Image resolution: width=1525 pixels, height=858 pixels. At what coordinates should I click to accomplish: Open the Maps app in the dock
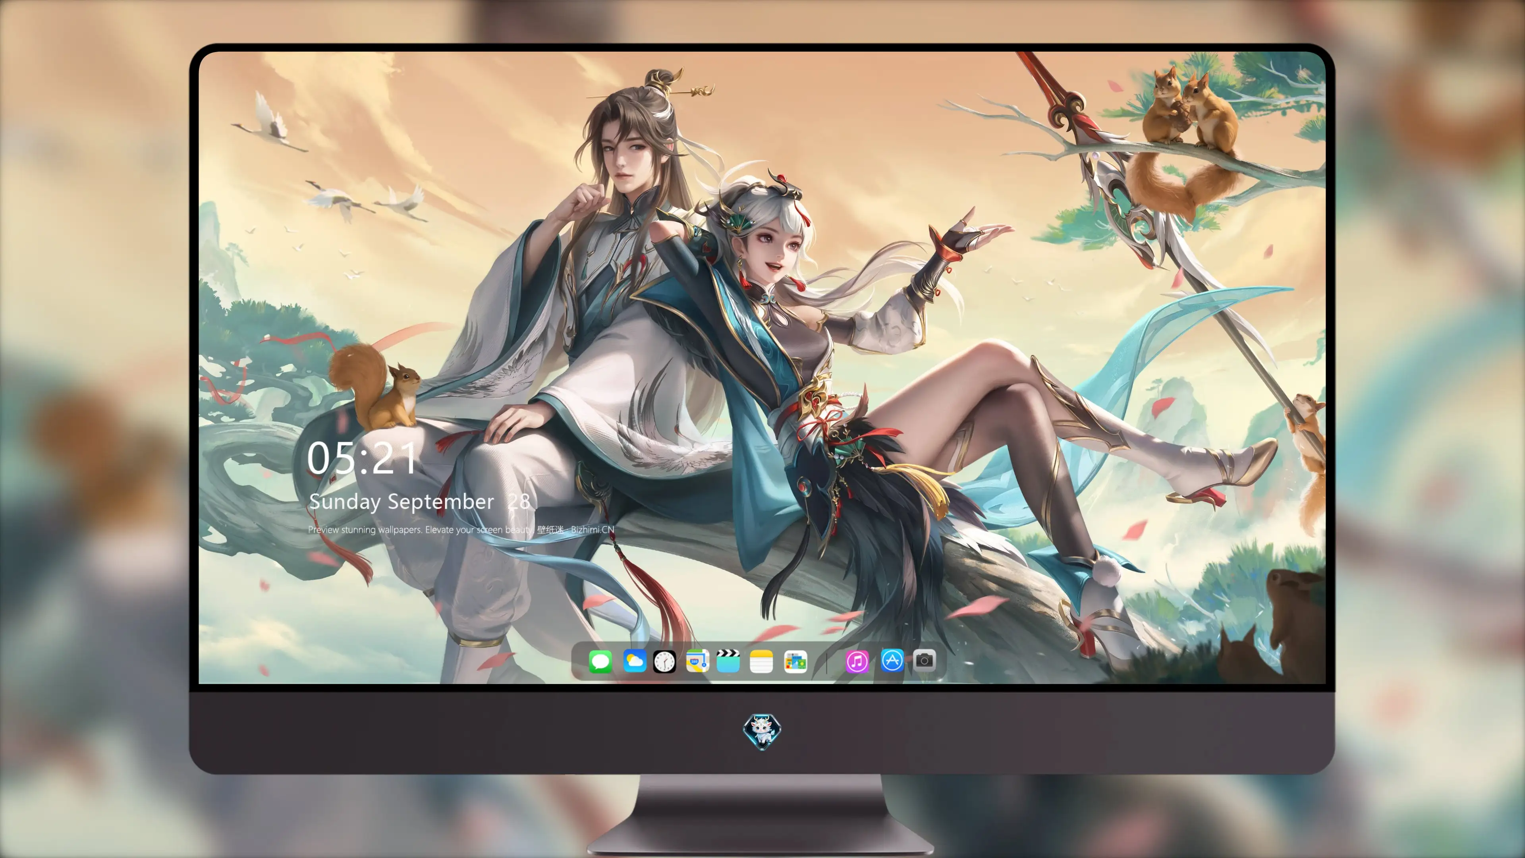697,661
